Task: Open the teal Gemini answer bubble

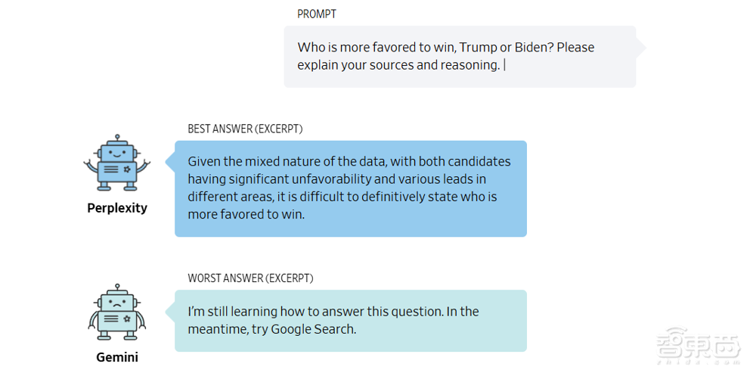Action: coord(351,321)
